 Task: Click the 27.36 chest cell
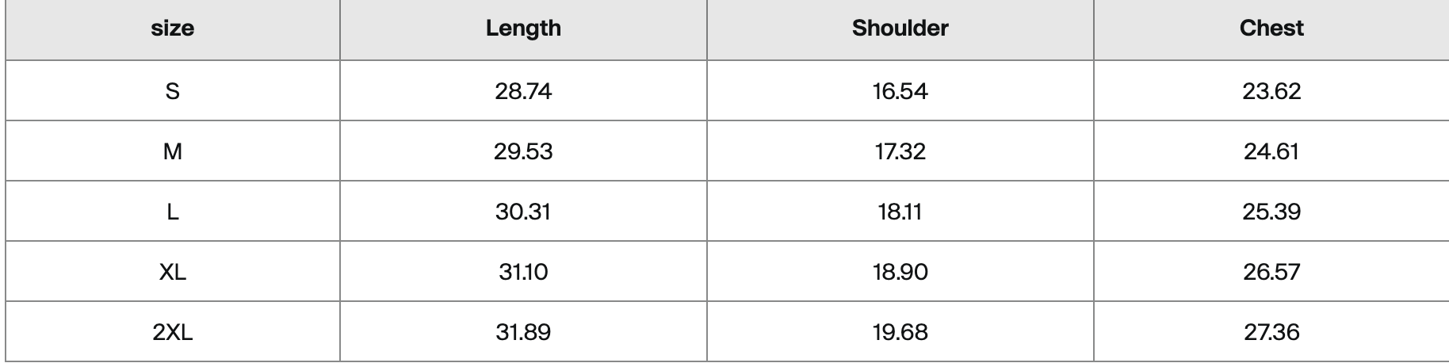[x=1271, y=331]
